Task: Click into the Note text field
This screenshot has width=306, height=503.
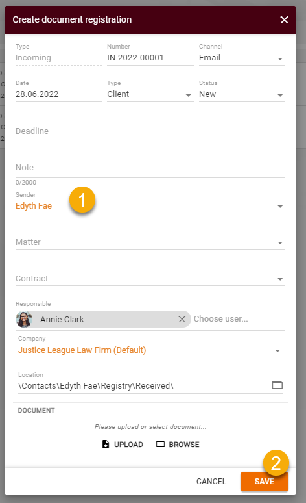Action: coord(150,168)
